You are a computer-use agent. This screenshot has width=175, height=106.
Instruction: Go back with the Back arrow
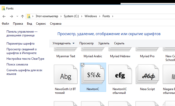click(4, 16)
